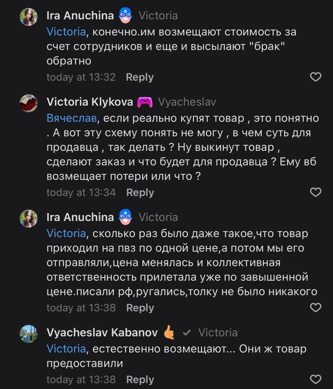The width and height of the screenshot is (333, 389).
Task: Click the today at 13:34 timestamp
Action: coord(81,192)
